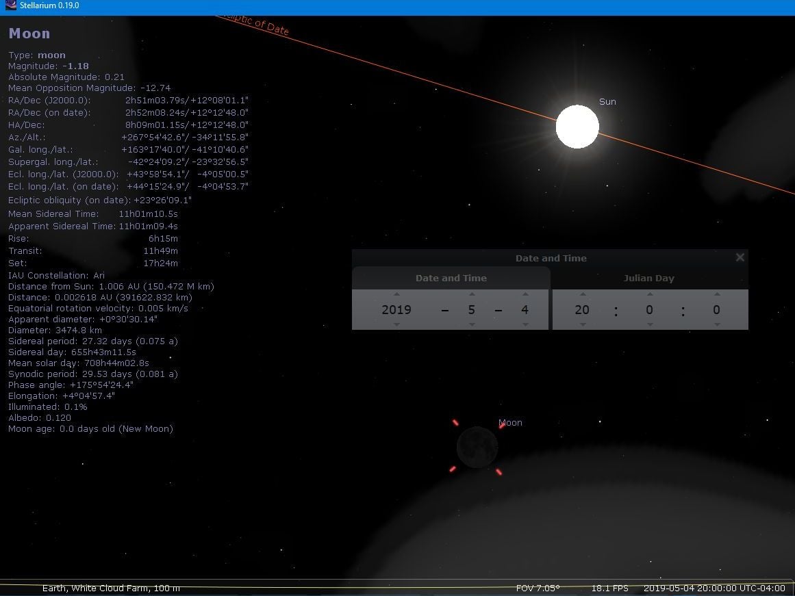Increase the year with the up arrow
This screenshot has height=596, width=795.
click(x=396, y=295)
